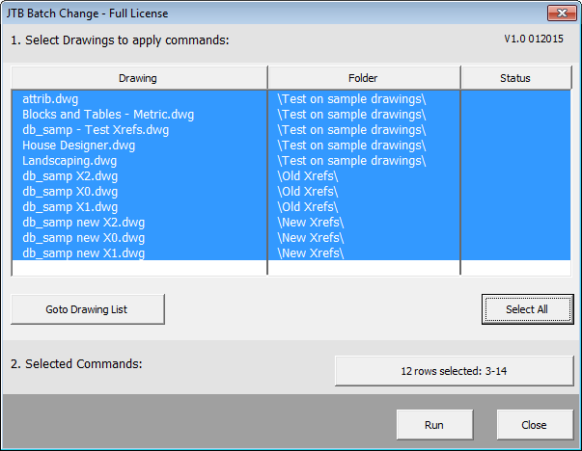Click folder cell of attrib.dwg row

(364, 99)
